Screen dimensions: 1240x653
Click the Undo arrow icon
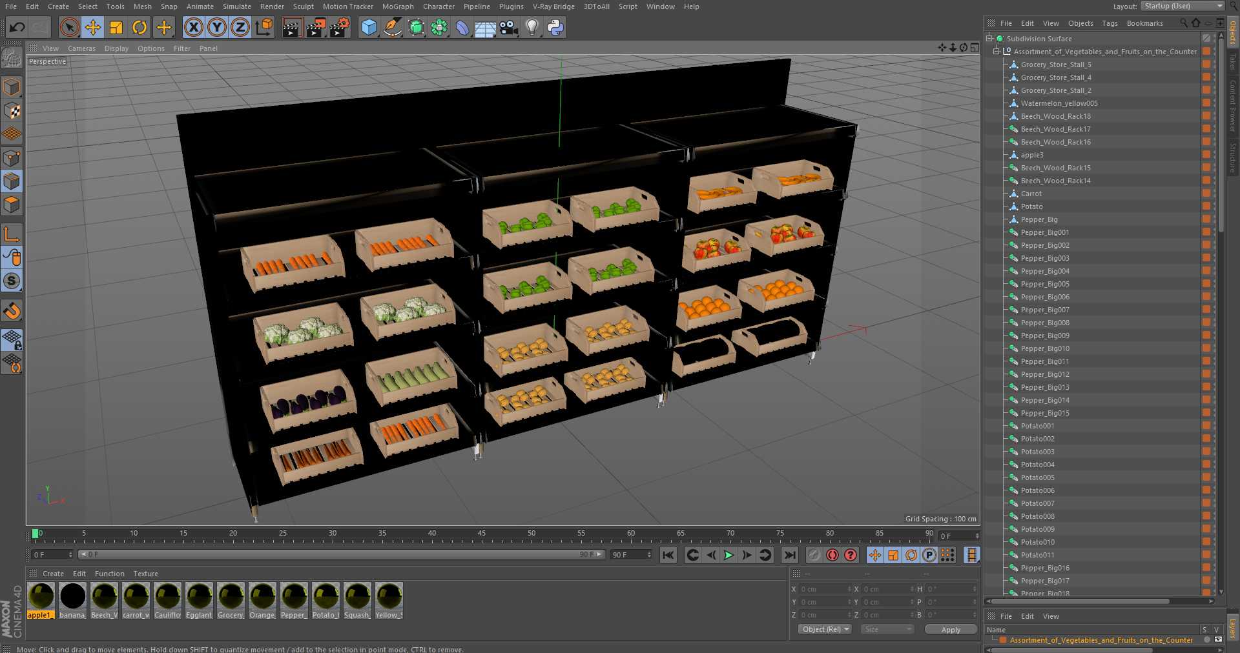17,27
